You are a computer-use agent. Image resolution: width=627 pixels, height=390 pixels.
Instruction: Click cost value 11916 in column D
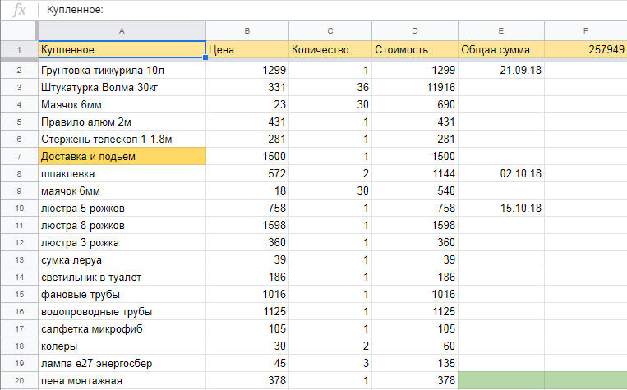pos(415,88)
